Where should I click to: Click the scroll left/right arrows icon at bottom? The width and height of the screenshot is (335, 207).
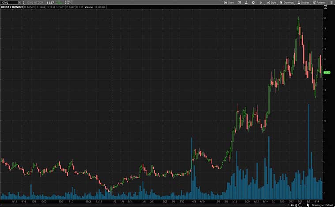pyautogui.click(x=292, y=205)
